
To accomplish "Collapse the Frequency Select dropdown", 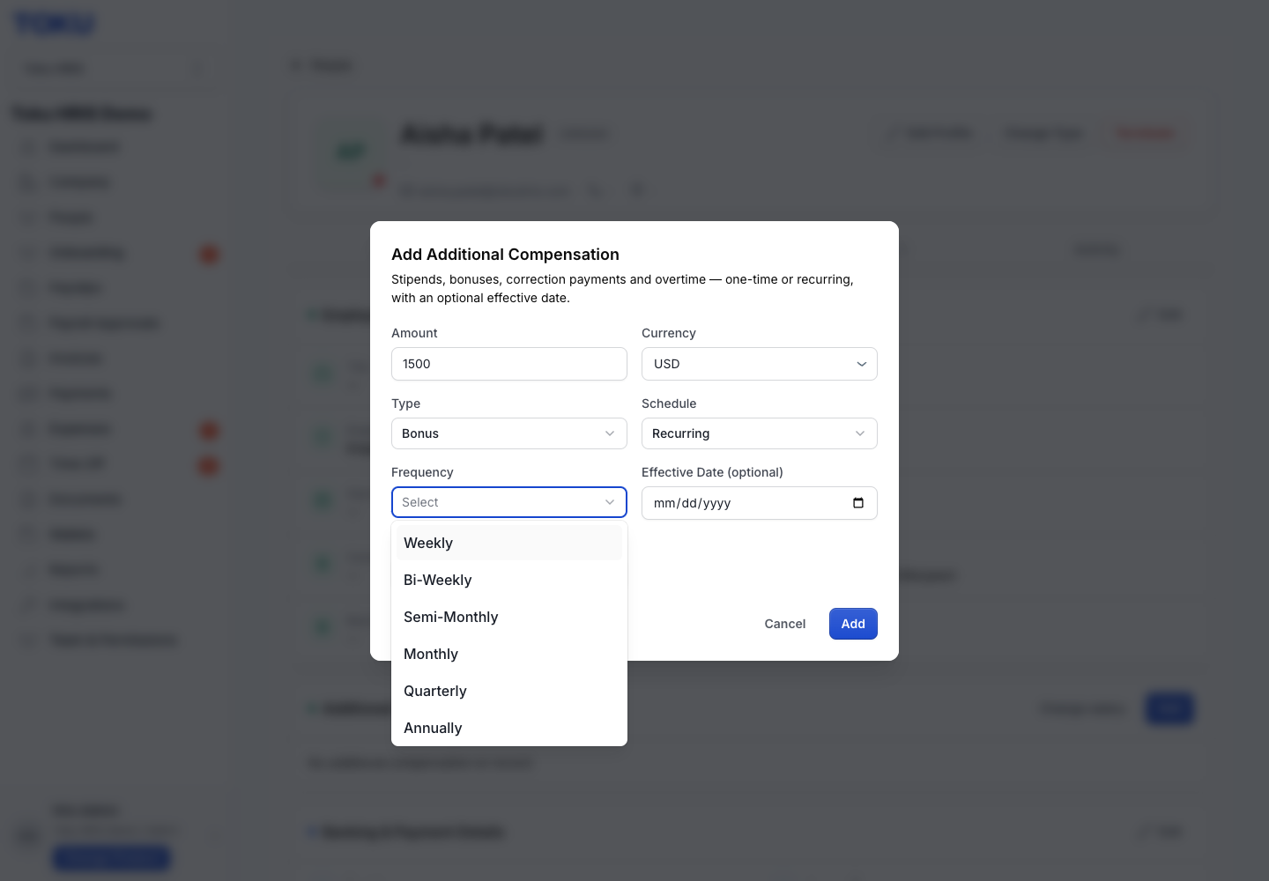I will 509,502.
